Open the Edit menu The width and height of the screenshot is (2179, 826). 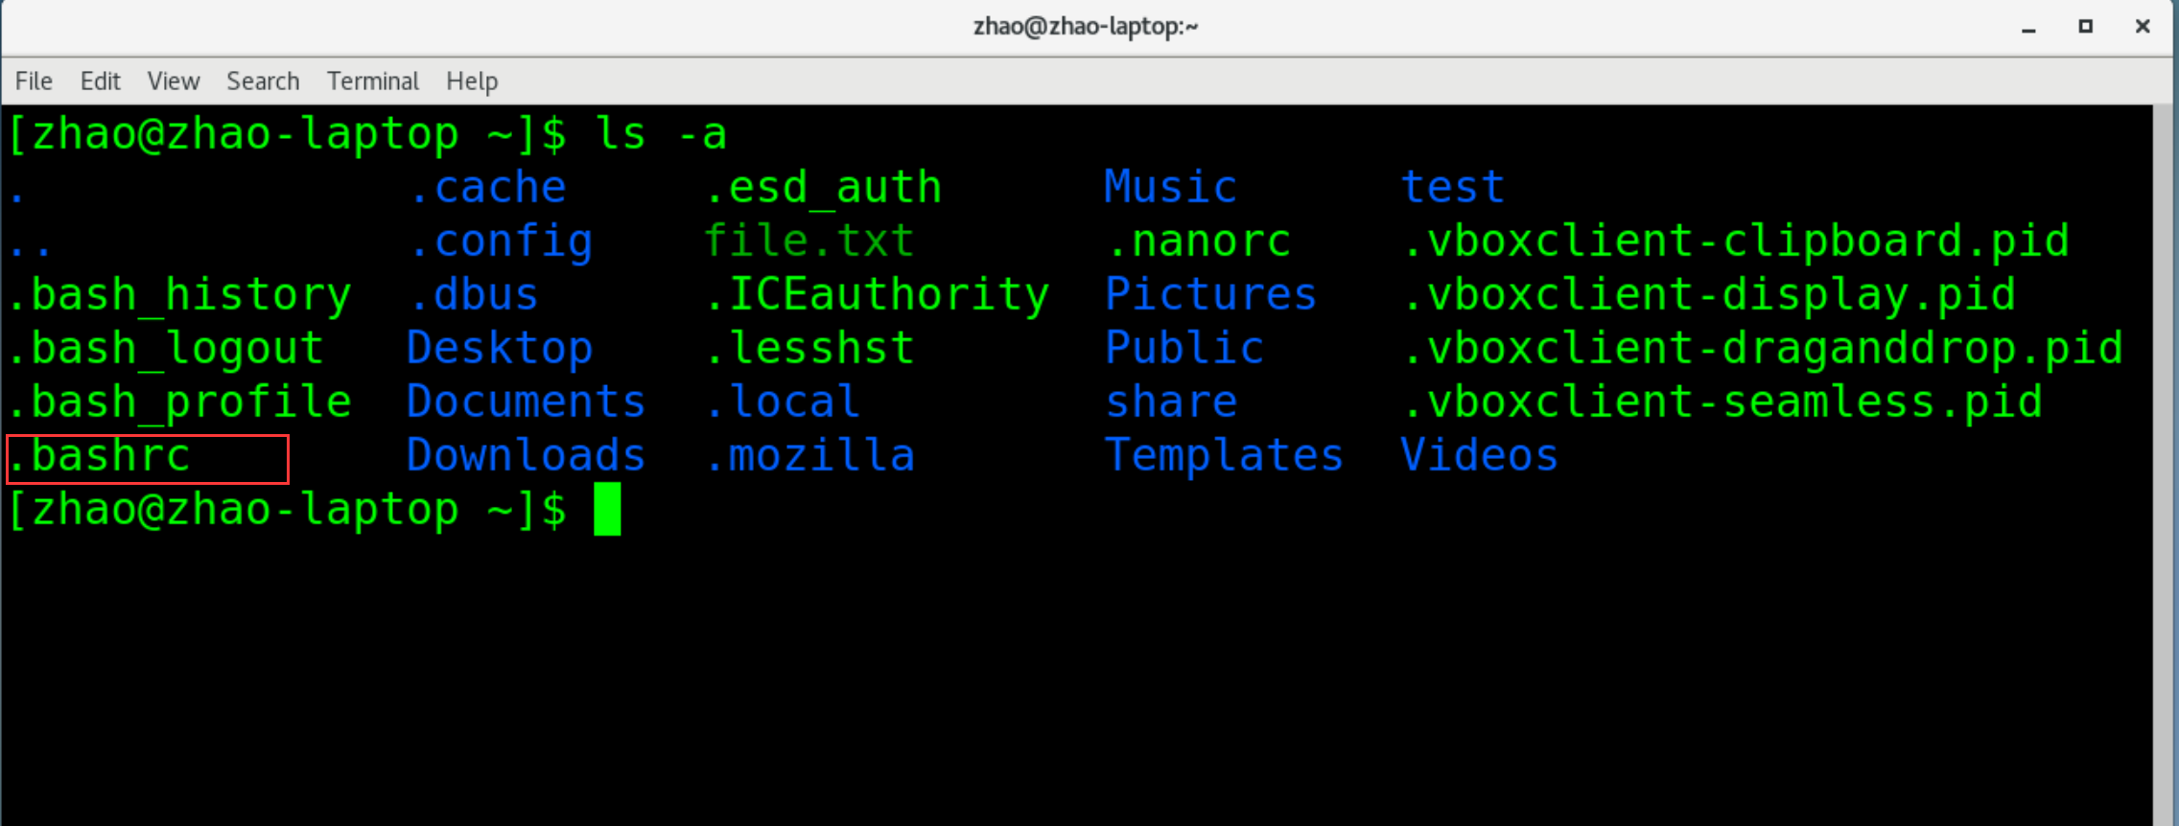(100, 81)
